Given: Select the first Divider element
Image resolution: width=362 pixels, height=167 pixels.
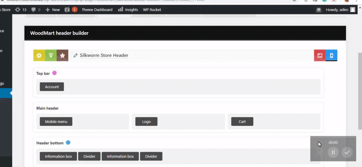Looking at the screenshot, I should coord(89,156).
